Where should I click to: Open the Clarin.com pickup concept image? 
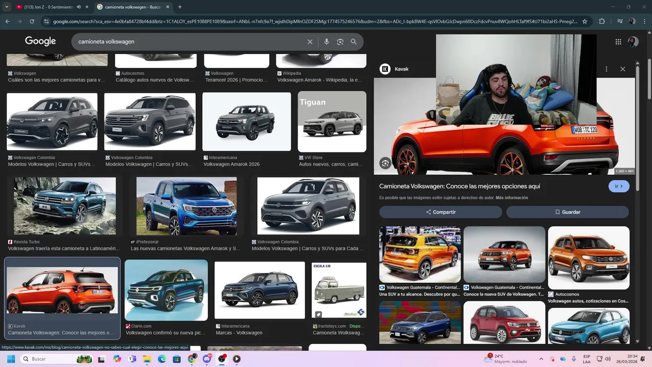(166, 290)
